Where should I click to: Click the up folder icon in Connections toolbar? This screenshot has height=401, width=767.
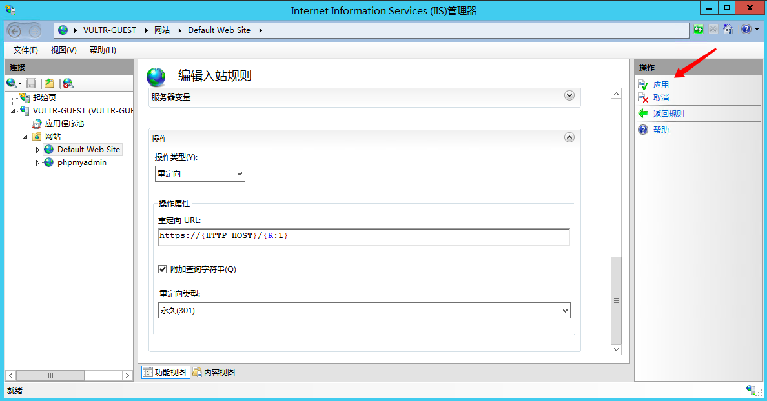click(x=49, y=83)
